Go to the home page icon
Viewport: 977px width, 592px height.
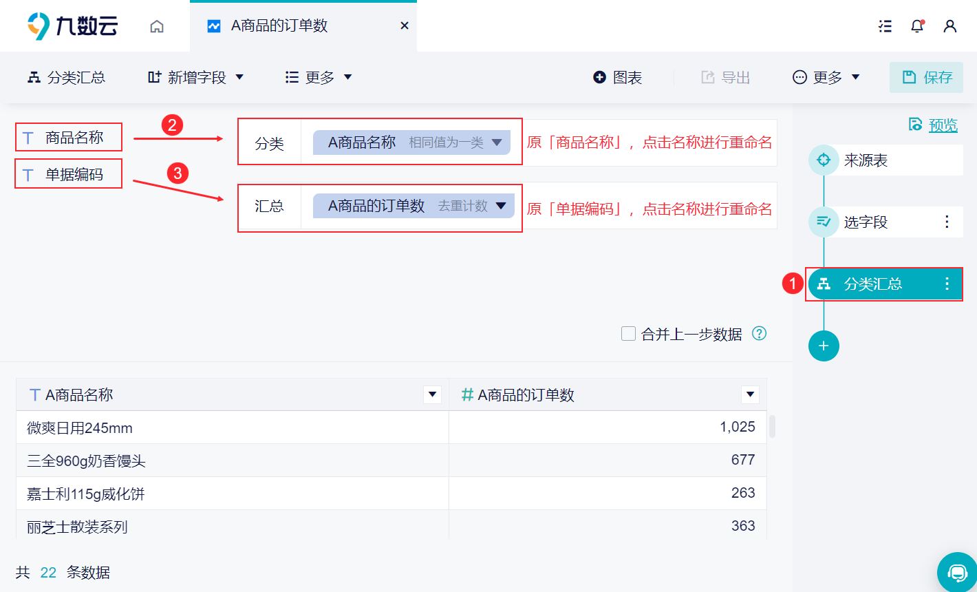click(x=157, y=26)
